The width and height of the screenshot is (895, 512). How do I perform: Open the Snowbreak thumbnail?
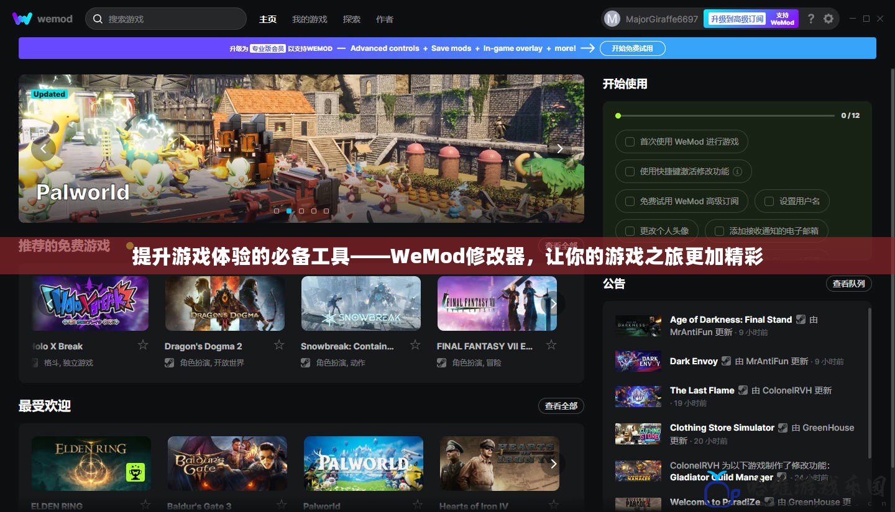pos(361,303)
